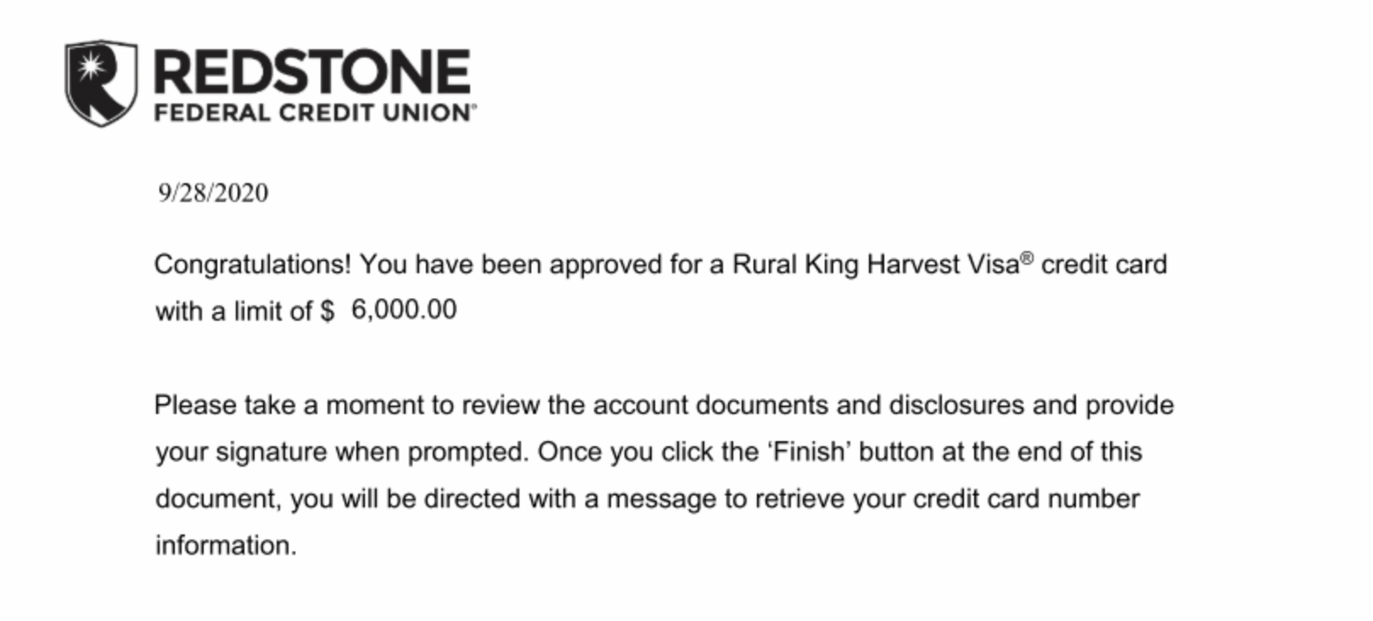
Task: Click the registered trademark symbol after Visa
Action: pos(1027,257)
